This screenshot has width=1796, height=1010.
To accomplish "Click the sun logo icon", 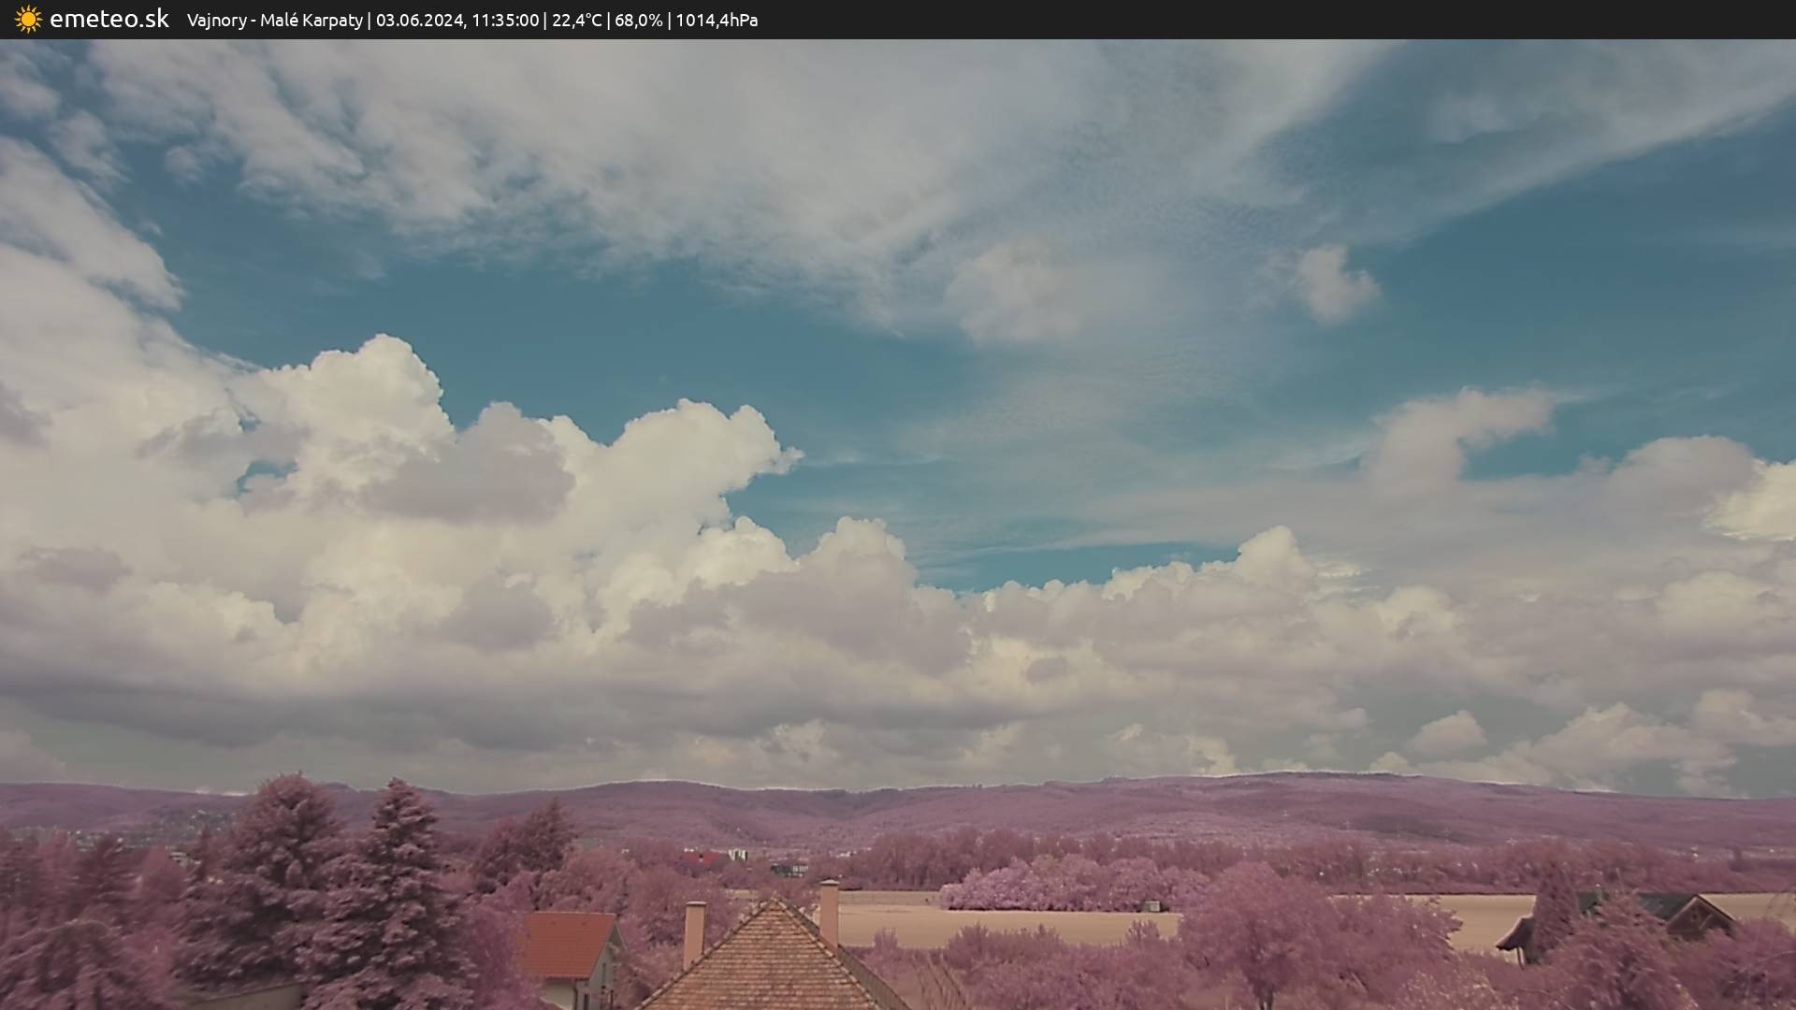I will (x=28, y=20).
